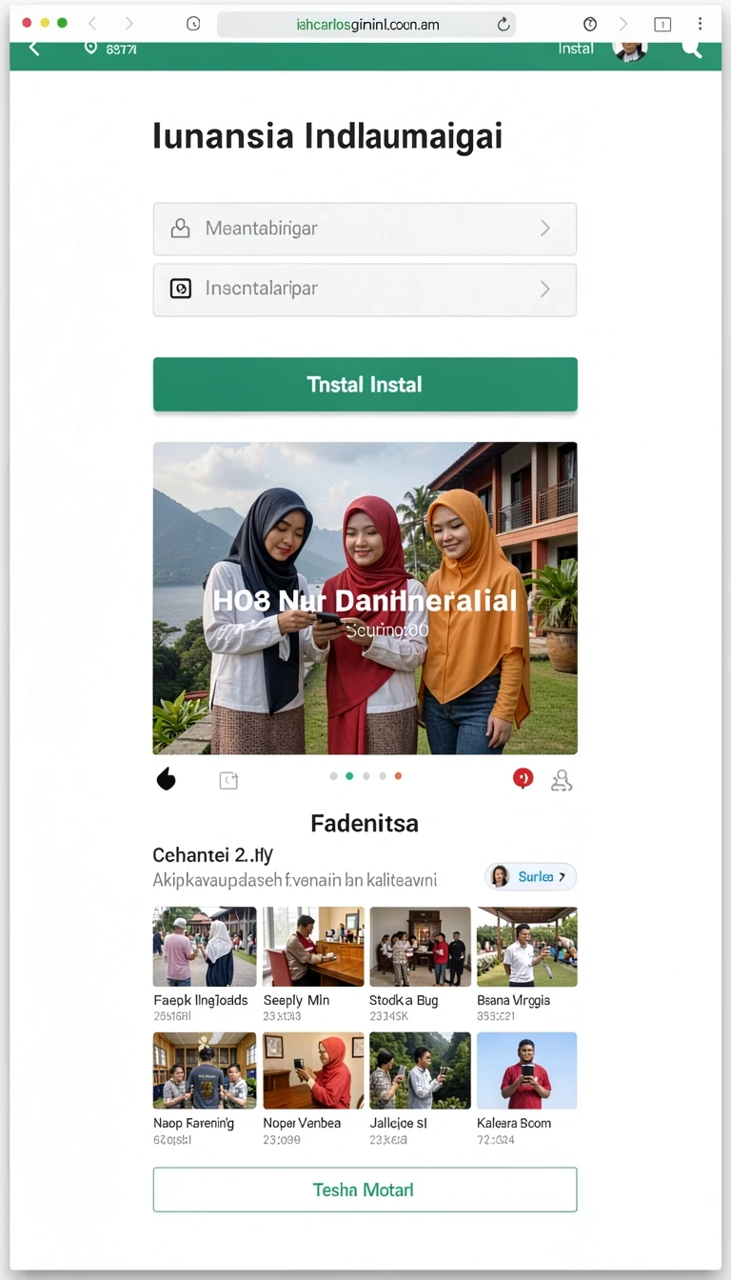Click the search magnifier in green header
Image resolution: width=731 pixels, height=1280 pixels.
(x=692, y=49)
